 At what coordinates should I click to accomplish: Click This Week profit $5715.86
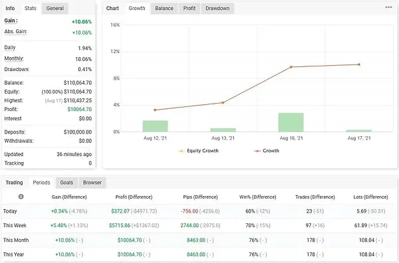tap(120, 225)
